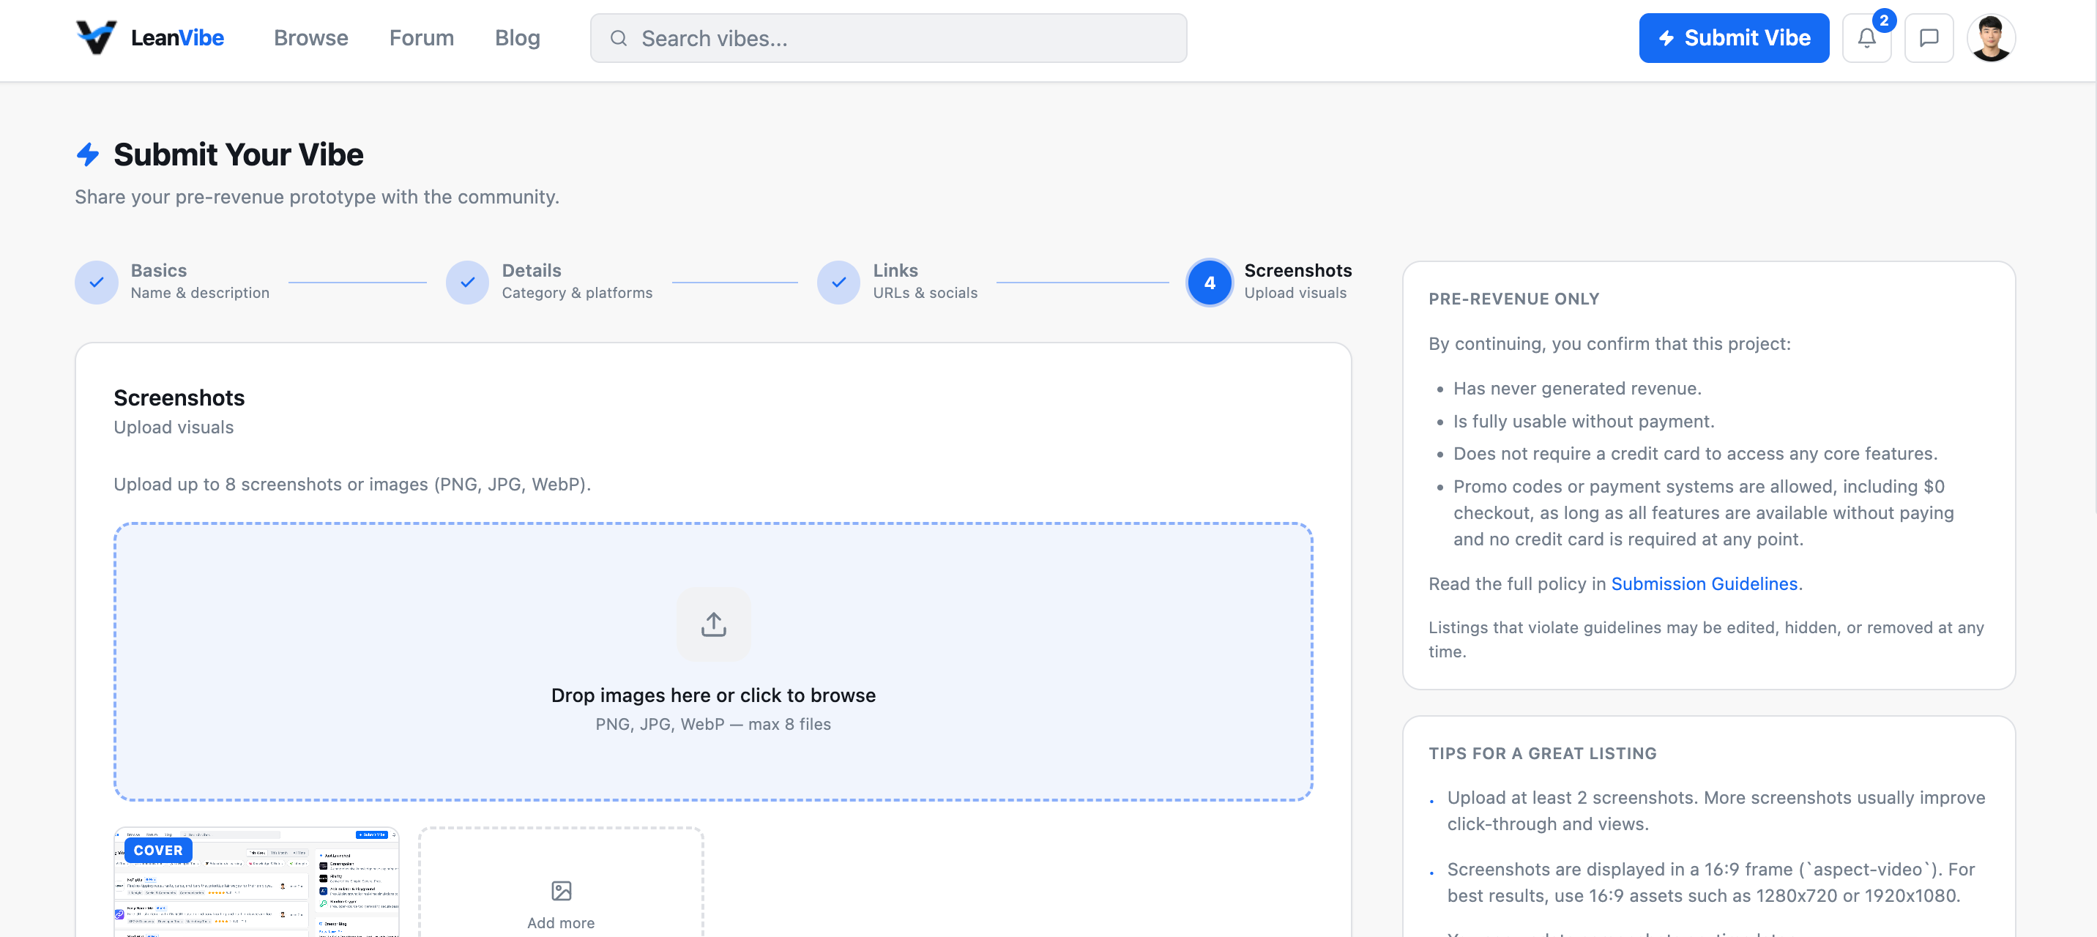Viewport: 2097px width, 937px height.
Task: Go back to Details step checkmark
Action: pos(467,283)
